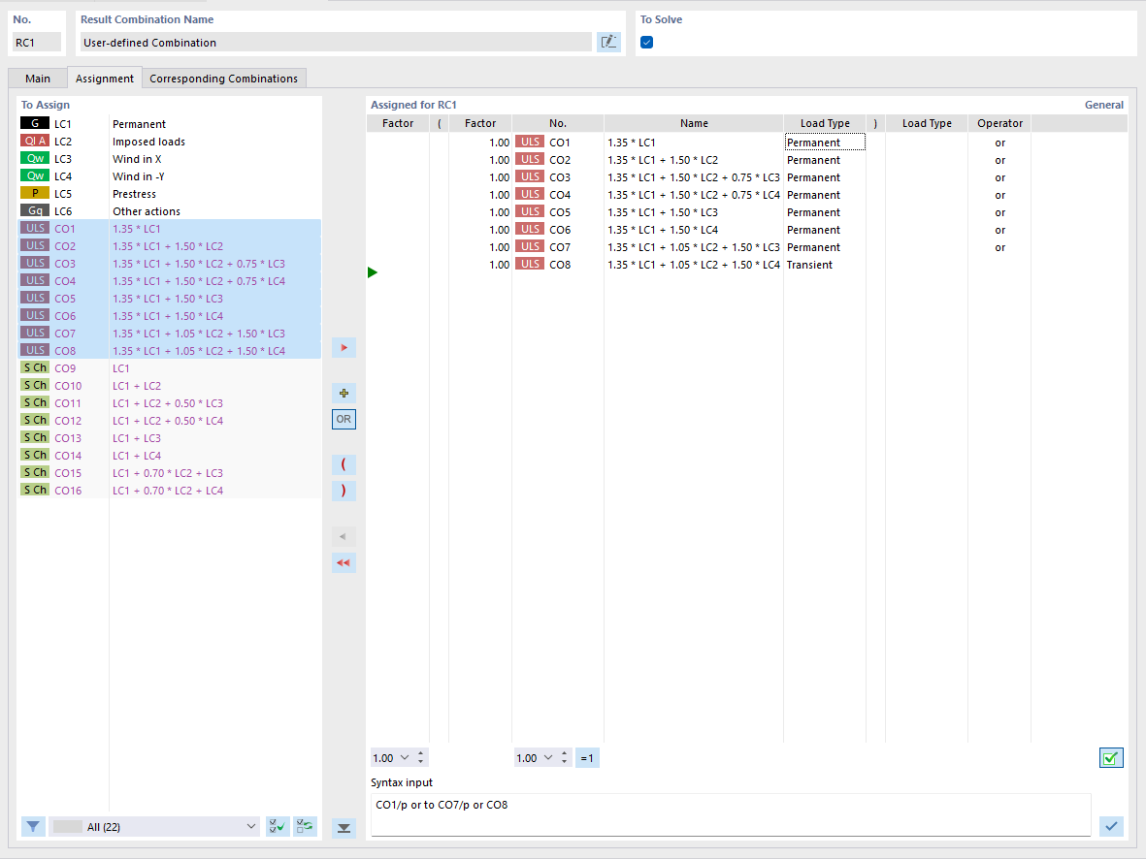Insert the OR operator icon
This screenshot has width=1146, height=859.
click(344, 419)
